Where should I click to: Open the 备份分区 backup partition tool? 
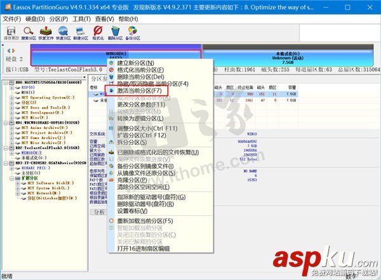(133, 33)
